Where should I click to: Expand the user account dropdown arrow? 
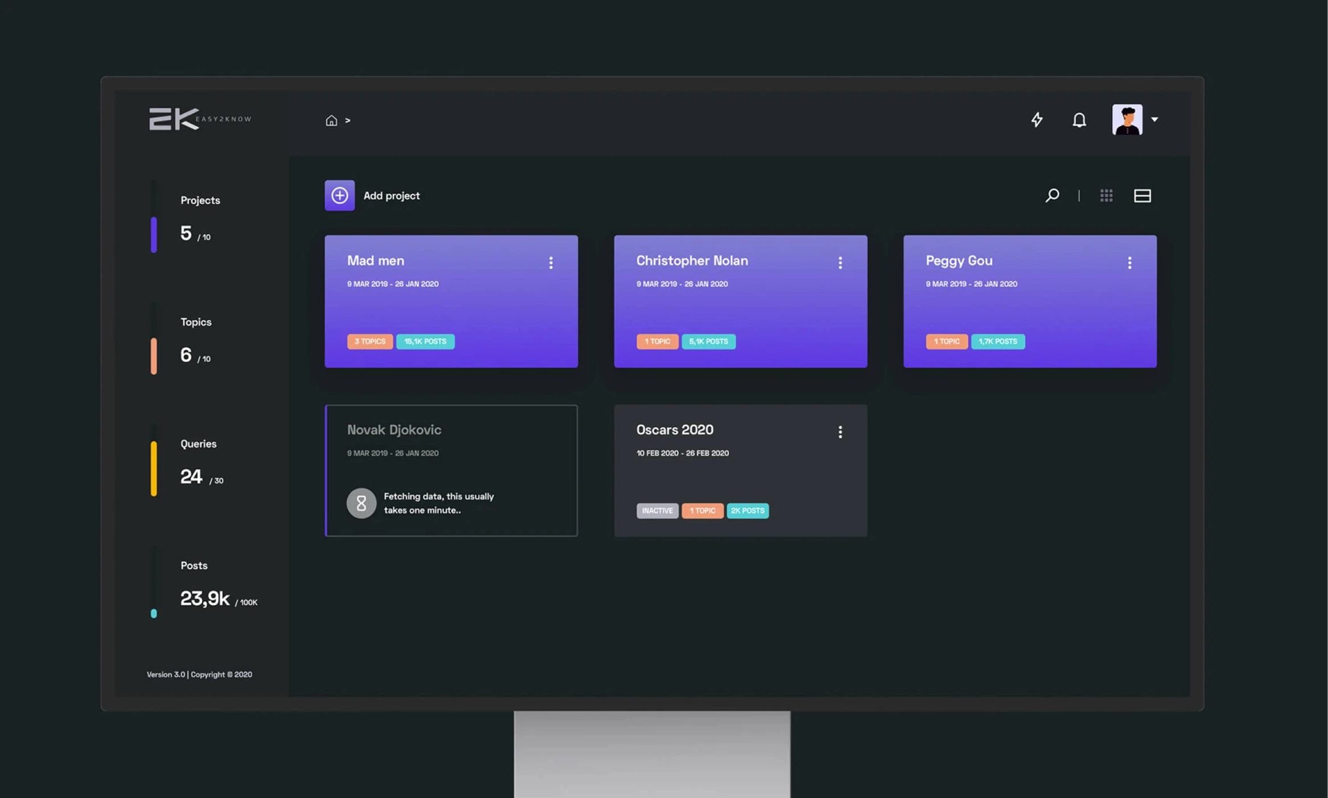tap(1155, 120)
